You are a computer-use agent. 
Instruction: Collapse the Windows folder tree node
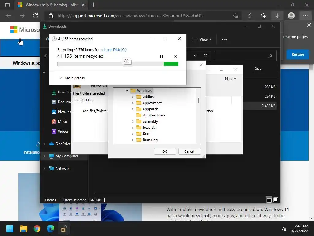pyautogui.click(x=127, y=91)
